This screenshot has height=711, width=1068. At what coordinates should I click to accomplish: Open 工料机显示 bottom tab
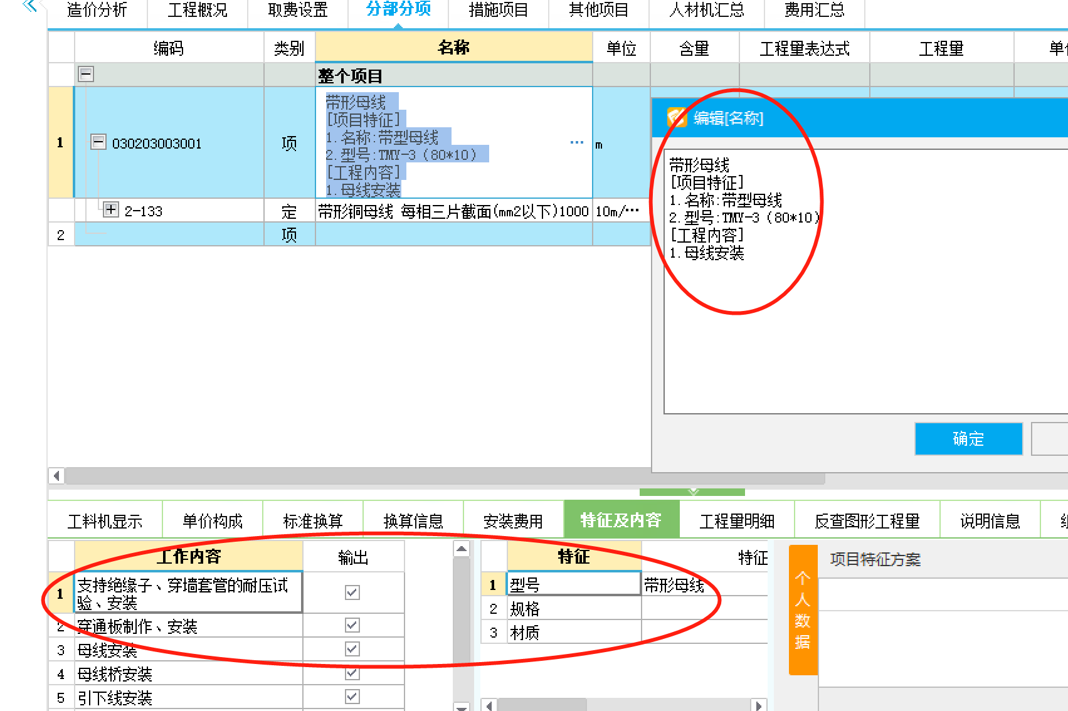105,521
